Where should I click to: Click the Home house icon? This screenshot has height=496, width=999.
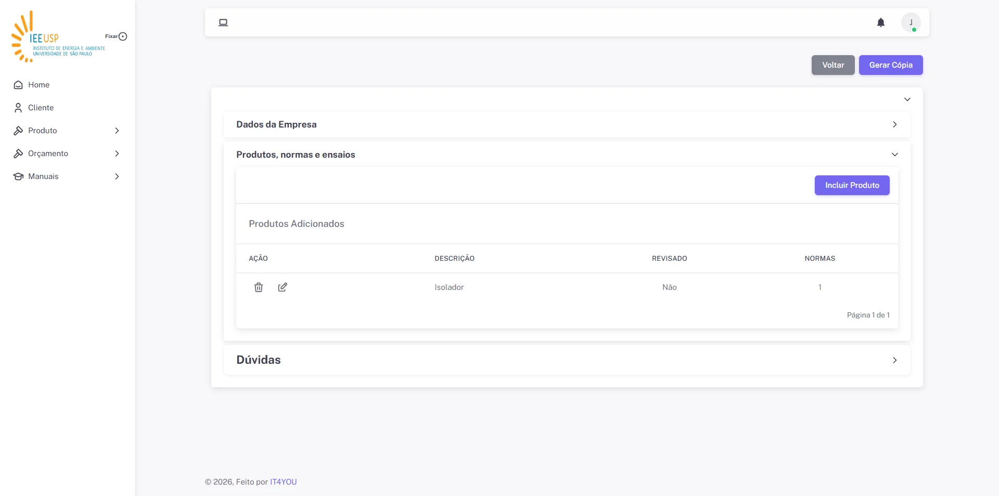[x=18, y=85]
